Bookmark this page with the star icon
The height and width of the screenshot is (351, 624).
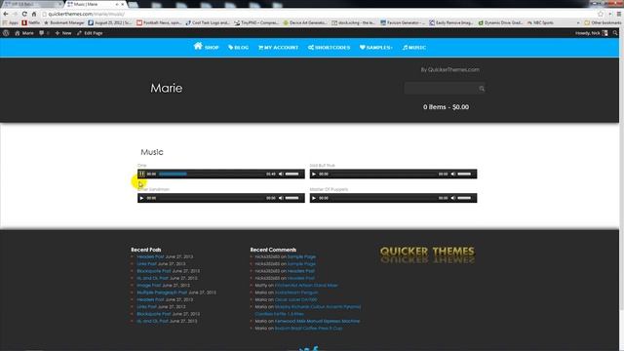pyautogui.click(x=601, y=14)
